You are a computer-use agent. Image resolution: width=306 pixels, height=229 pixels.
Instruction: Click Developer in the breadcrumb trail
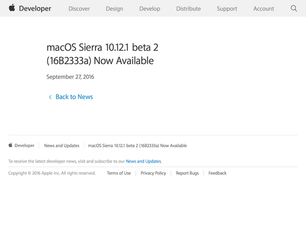(x=24, y=145)
